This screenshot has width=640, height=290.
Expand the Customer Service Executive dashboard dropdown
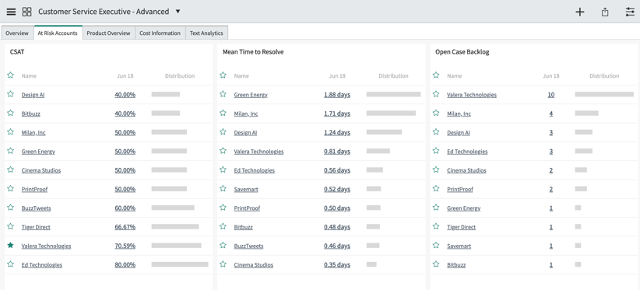[178, 12]
